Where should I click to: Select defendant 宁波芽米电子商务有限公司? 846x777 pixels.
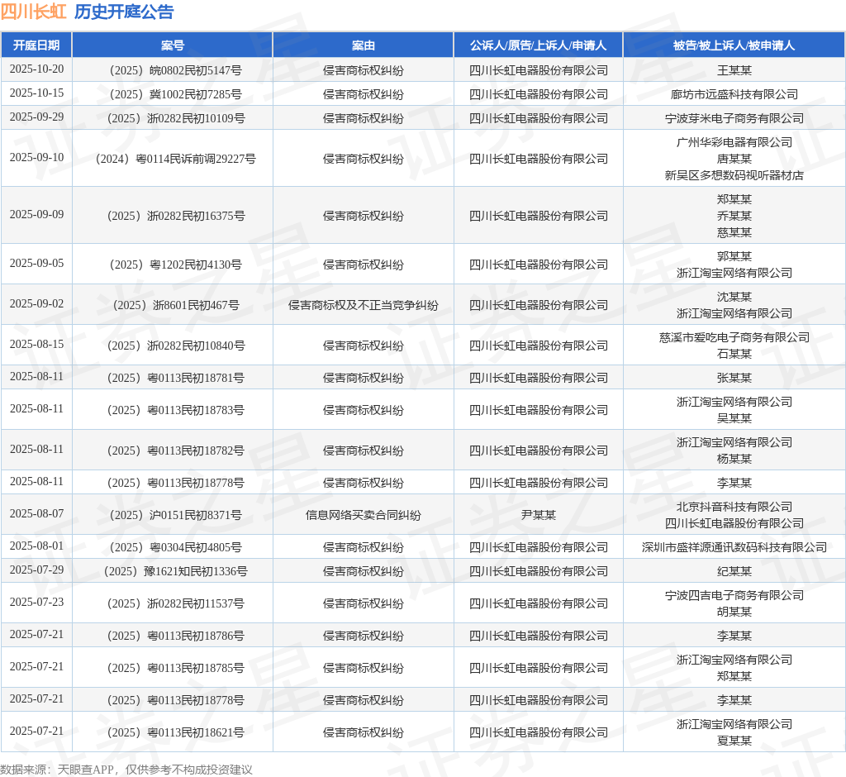pos(734,117)
